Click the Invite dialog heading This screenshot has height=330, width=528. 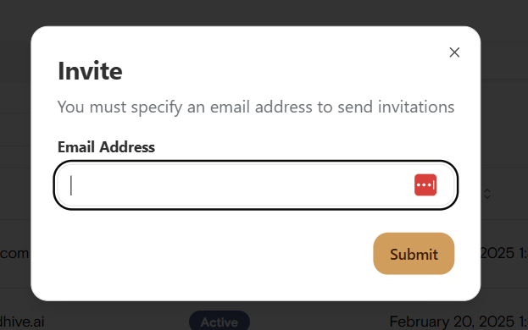[x=90, y=71]
